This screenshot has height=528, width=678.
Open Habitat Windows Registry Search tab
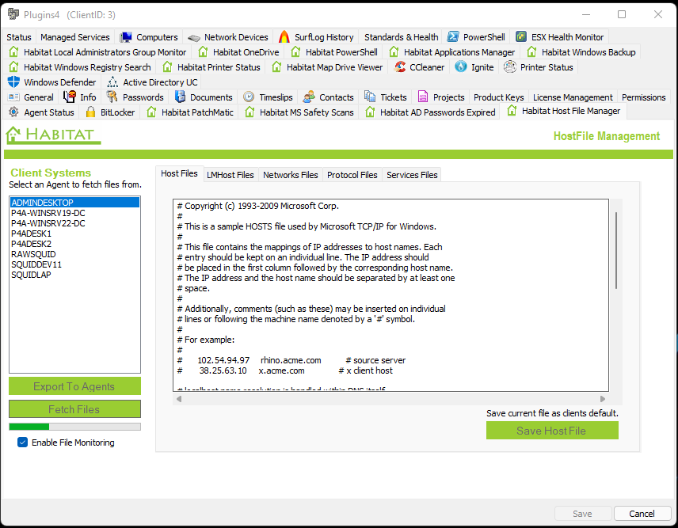click(79, 67)
